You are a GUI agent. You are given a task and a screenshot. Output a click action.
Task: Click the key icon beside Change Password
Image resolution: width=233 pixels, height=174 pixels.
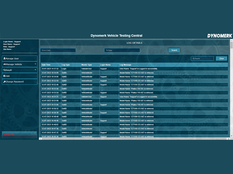[x=4, y=82]
